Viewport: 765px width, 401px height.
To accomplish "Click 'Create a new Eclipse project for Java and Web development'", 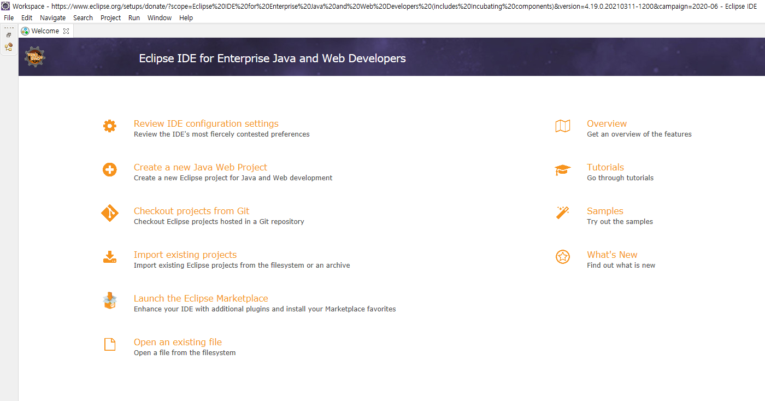I will [233, 178].
